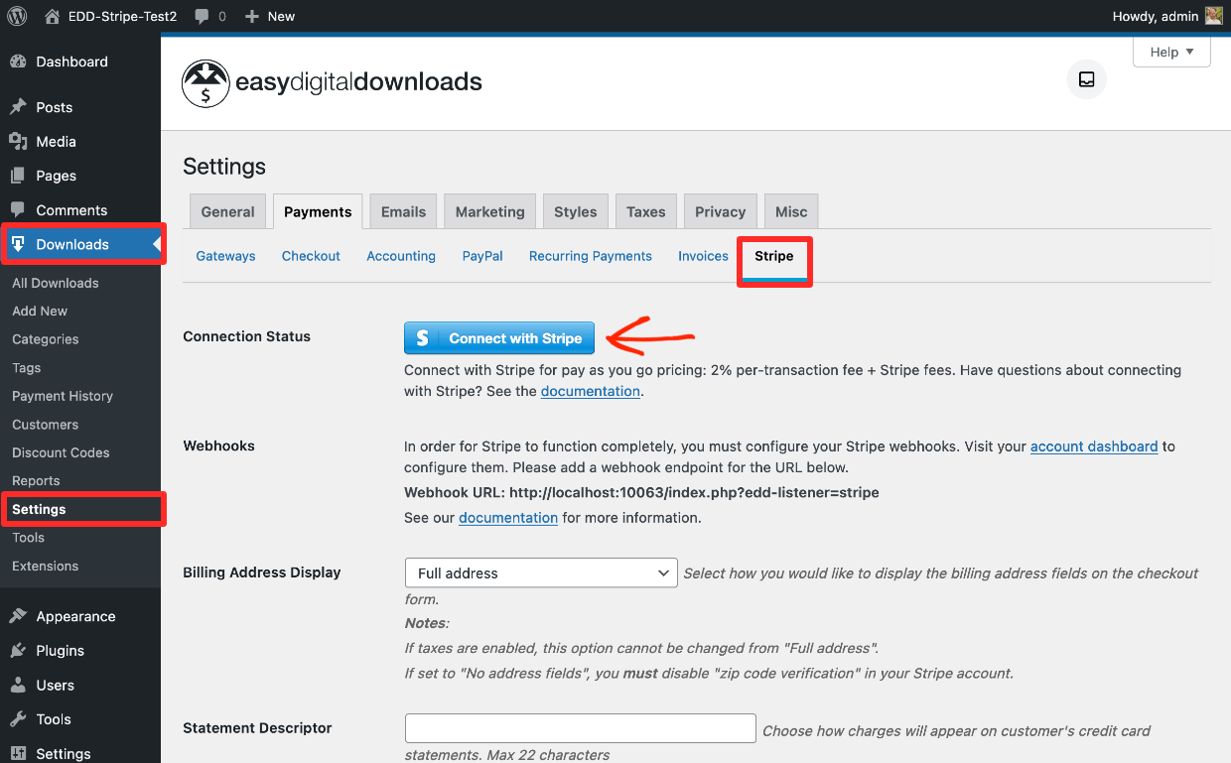The height and width of the screenshot is (763, 1231).
Task: Open the inbox icon near Help
Action: point(1086,79)
